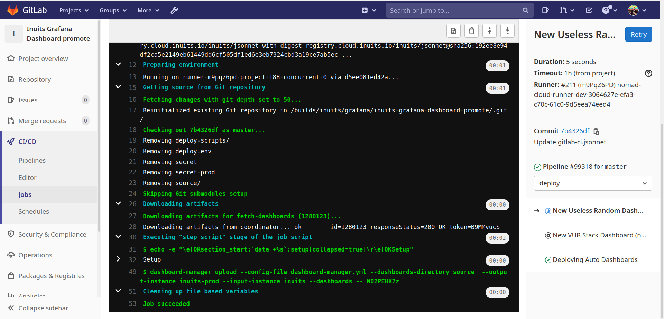This screenshot has height=319, width=664.
Task: Collapse Cleaning up file based variables section
Action: [118, 291]
